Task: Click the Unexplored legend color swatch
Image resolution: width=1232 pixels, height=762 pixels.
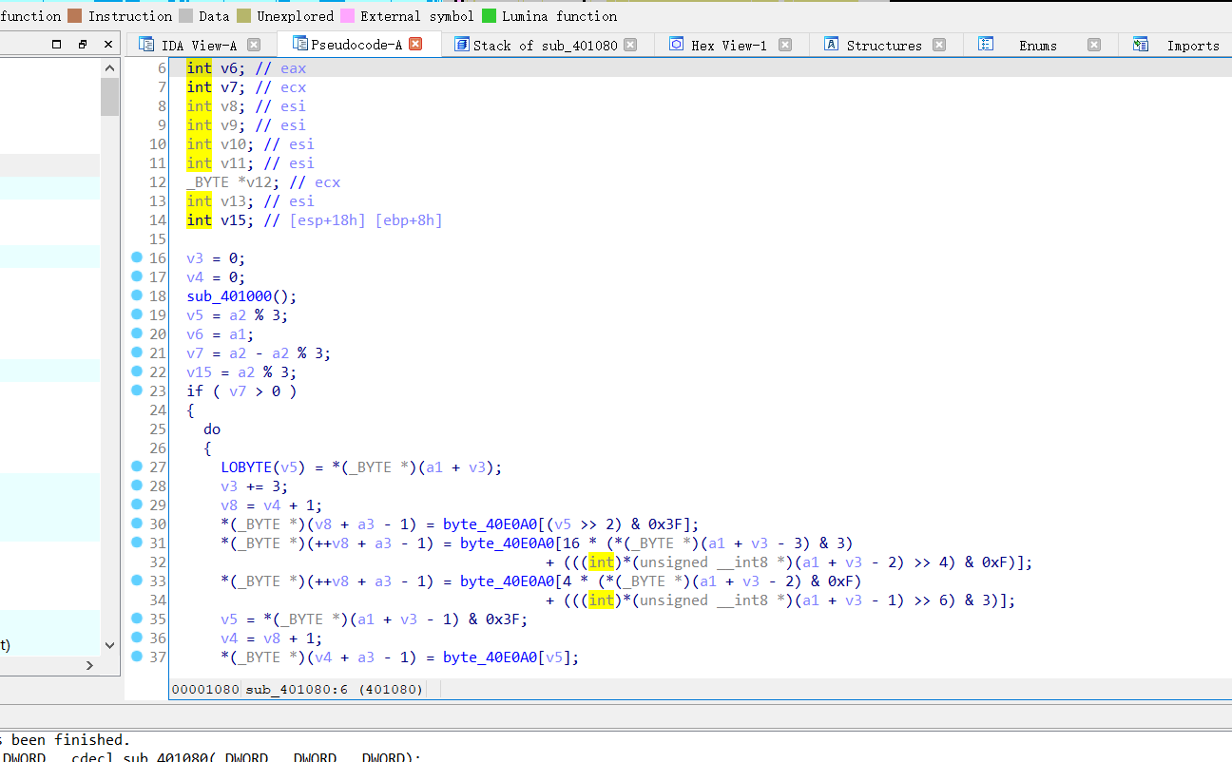Action: coord(243,16)
